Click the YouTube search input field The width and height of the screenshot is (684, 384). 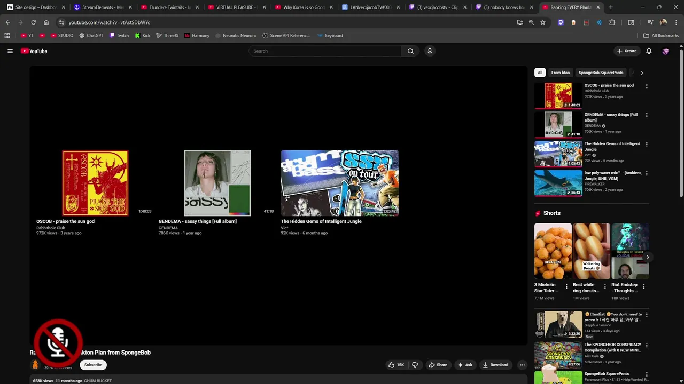point(325,51)
